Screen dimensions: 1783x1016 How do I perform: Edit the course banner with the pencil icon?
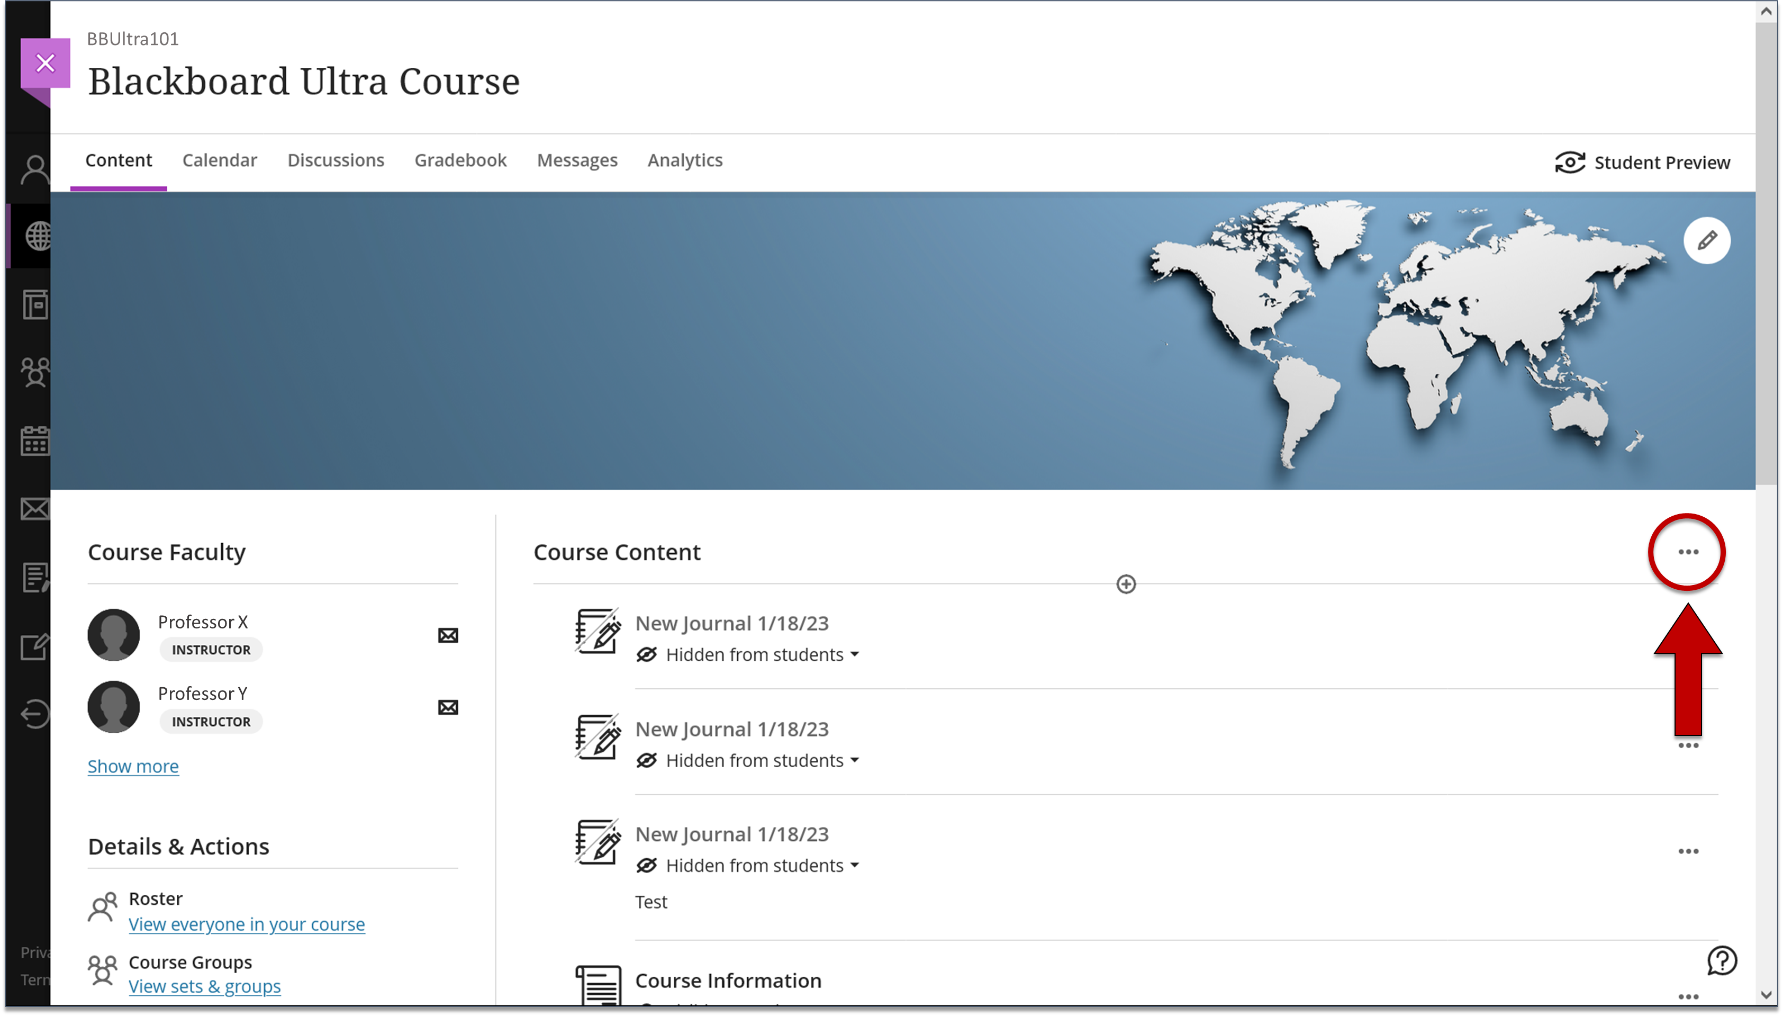1706,241
